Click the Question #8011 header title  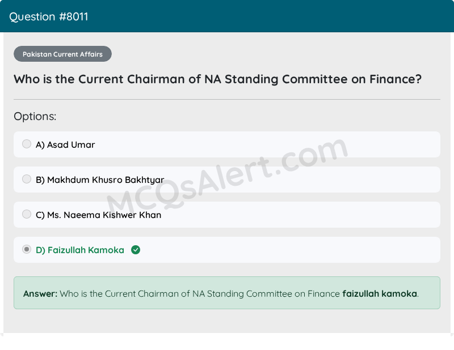(49, 17)
